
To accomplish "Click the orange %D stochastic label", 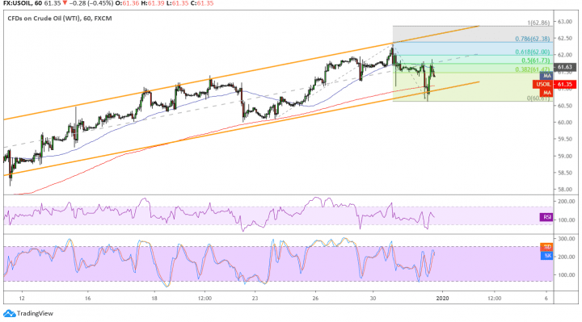I will point(546,247).
